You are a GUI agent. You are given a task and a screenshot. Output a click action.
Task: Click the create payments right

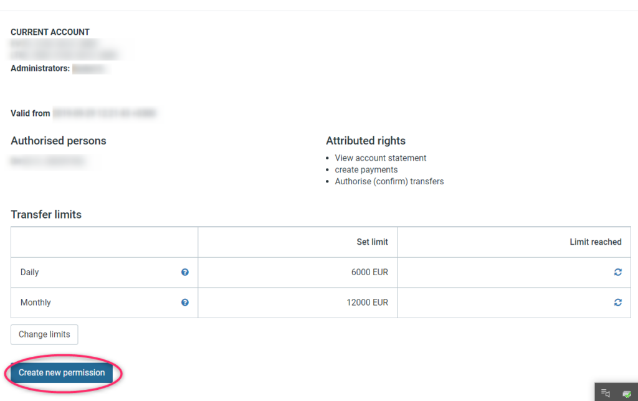coord(366,169)
